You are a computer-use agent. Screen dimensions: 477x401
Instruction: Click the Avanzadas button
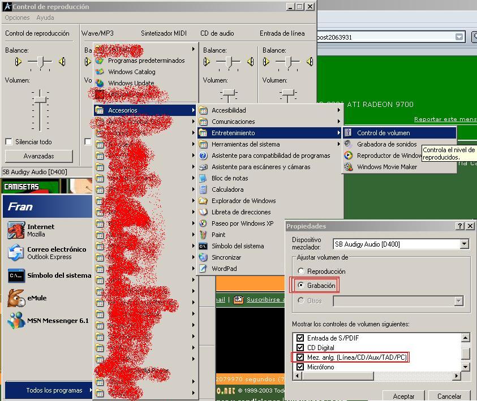click(39, 156)
